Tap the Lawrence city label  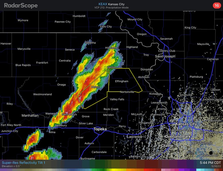[x=134, y=137]
